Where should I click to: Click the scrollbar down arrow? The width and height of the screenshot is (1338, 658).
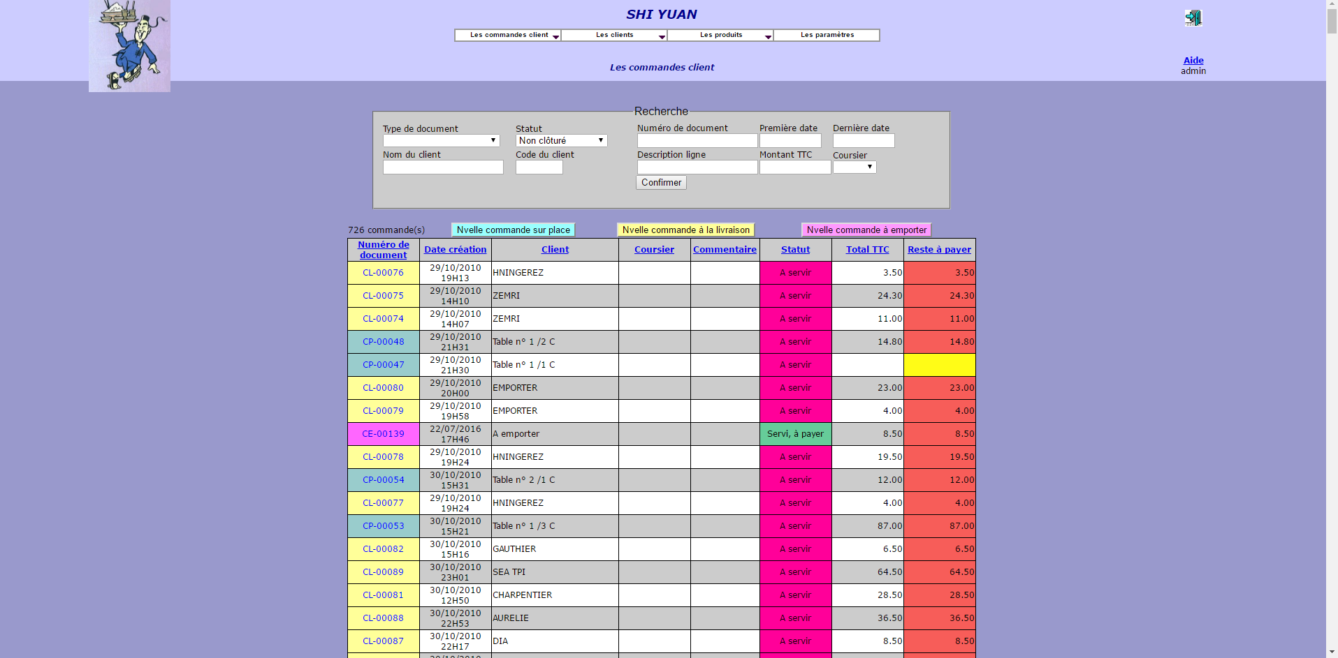pos(1332,652)
